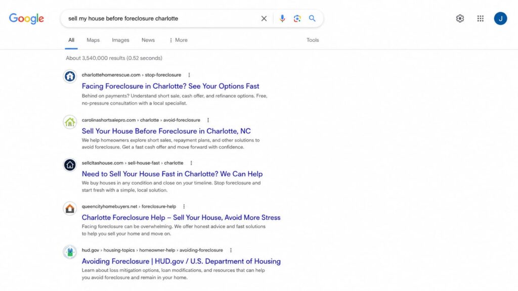This screenshot has height=291, width=518.
Task: Open "Sell Your House Before Foreclosure" result
Action: (166, 131)
